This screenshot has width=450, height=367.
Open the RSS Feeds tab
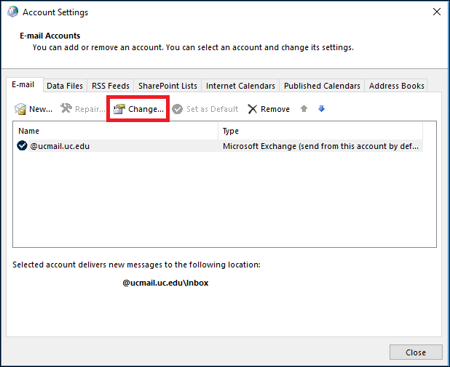111,86
